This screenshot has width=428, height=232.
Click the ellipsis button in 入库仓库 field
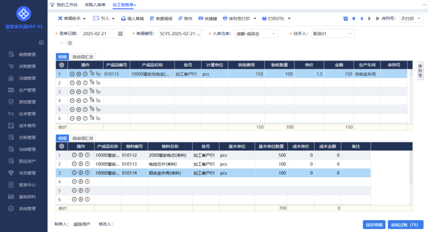(x=273, y=34)
